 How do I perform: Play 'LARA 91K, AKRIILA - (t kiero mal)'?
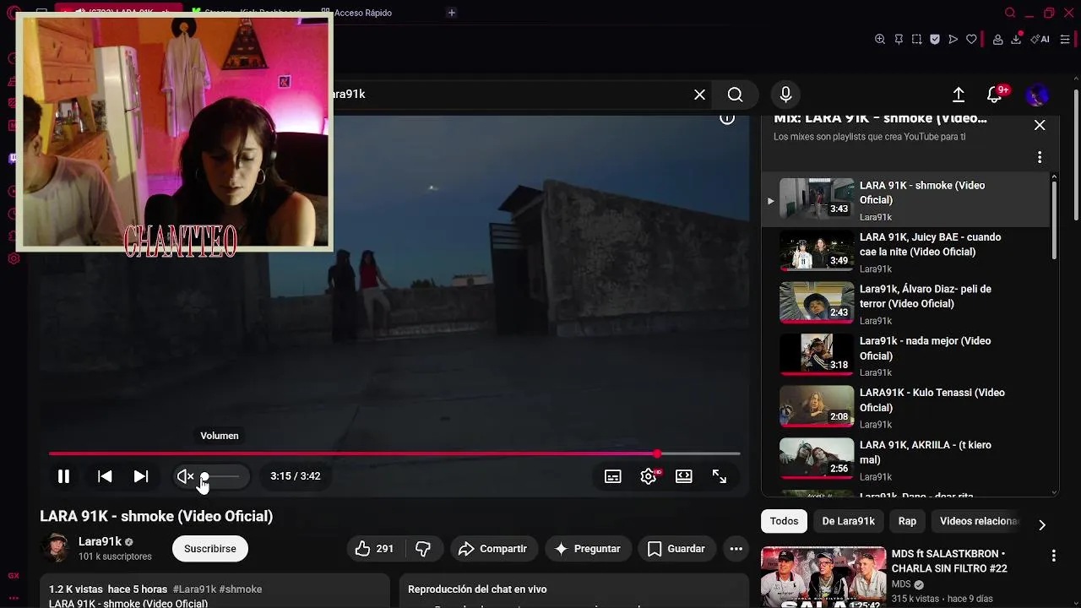[905, 460]
